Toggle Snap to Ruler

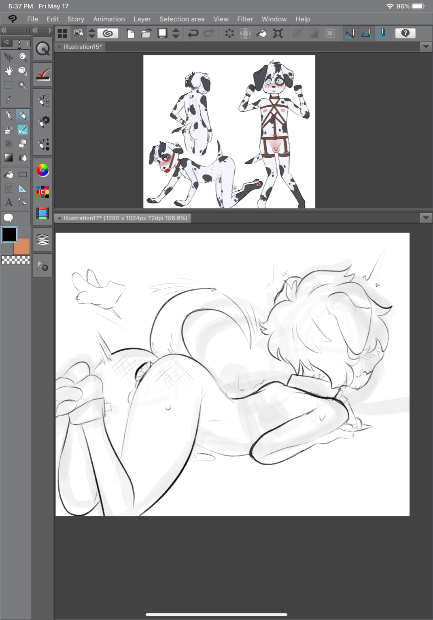[x=350, y=33]
